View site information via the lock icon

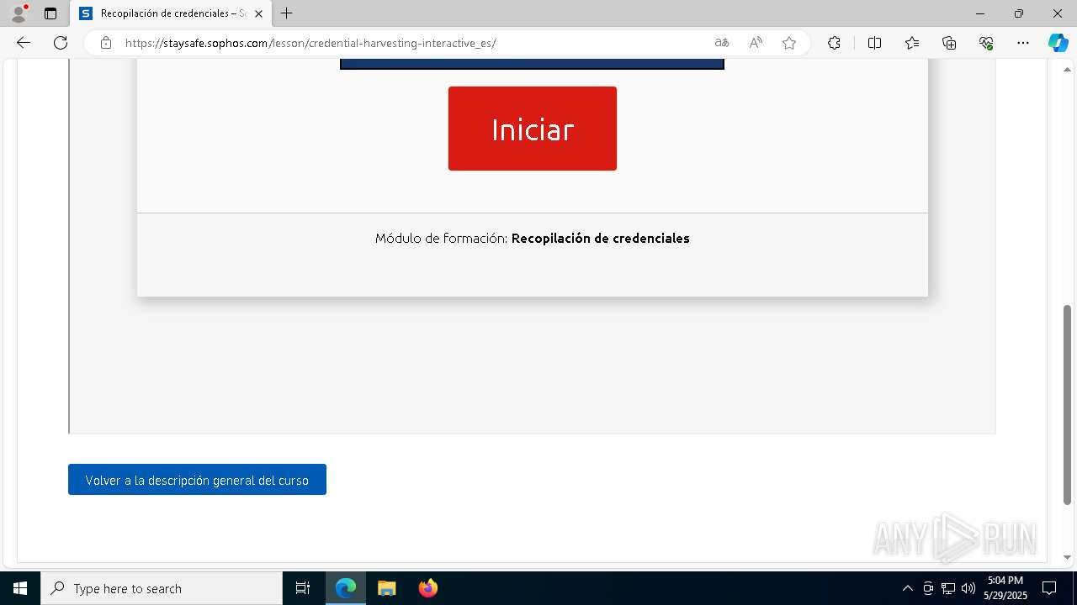[x=105, y=43]
